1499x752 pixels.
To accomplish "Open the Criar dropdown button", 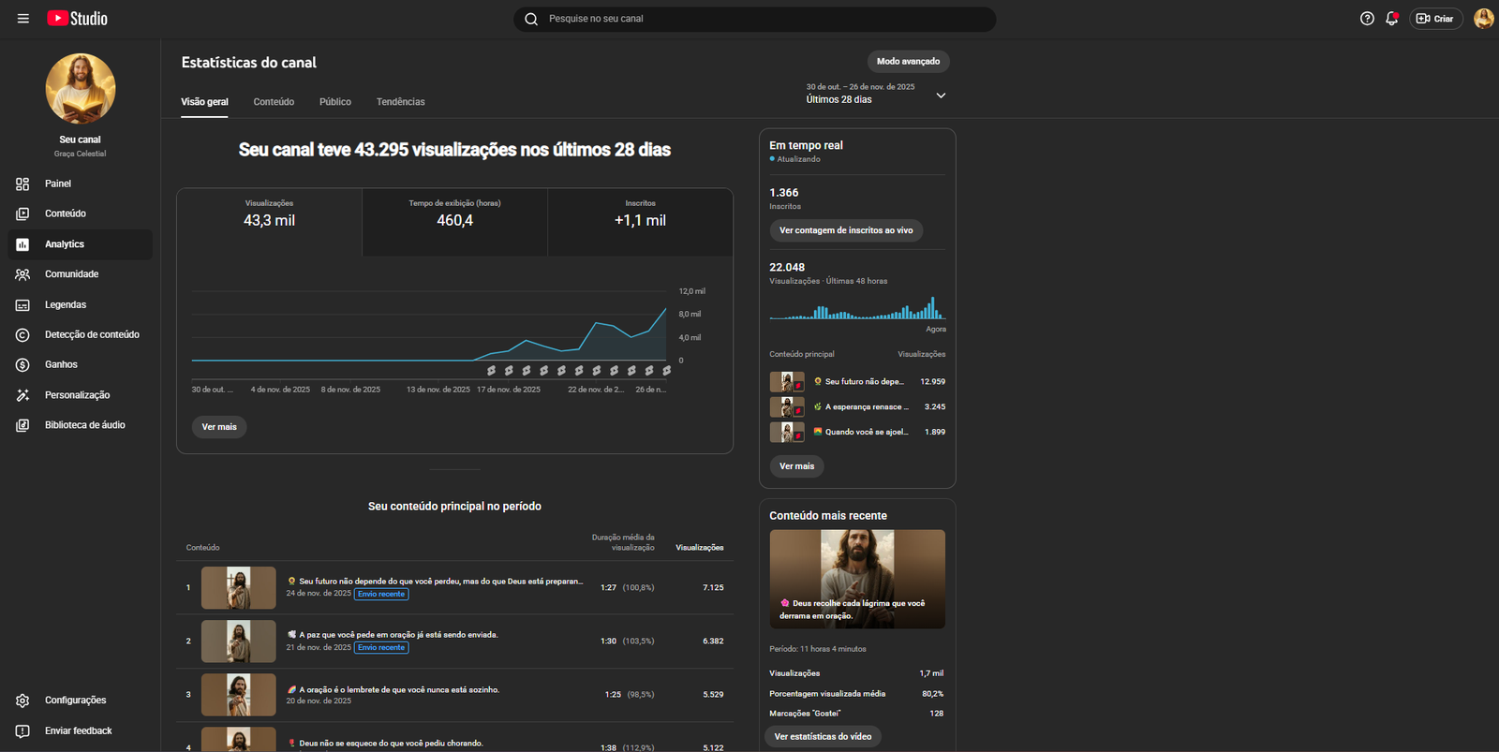I will tap(1435, 19).
